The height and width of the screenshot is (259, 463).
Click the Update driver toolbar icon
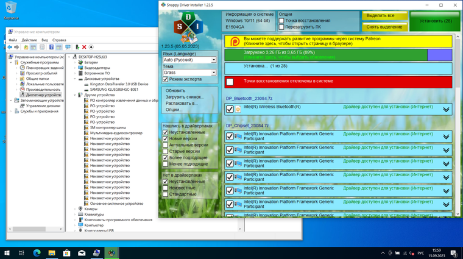pyautogui.click(x=77, y=47)
